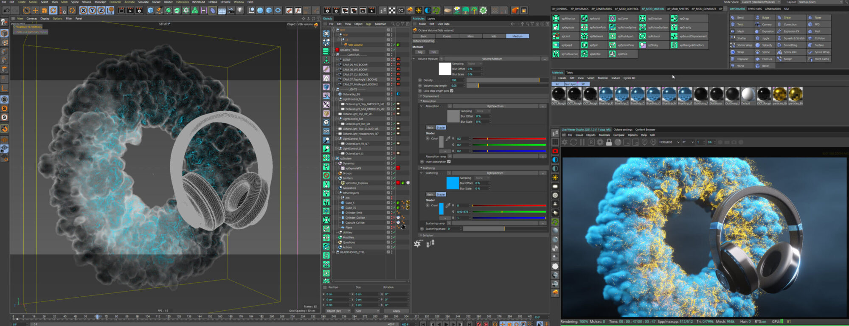Toggle the Volume step length animation dot
This screenshot has height=326, width=849.
coord(420,85)
